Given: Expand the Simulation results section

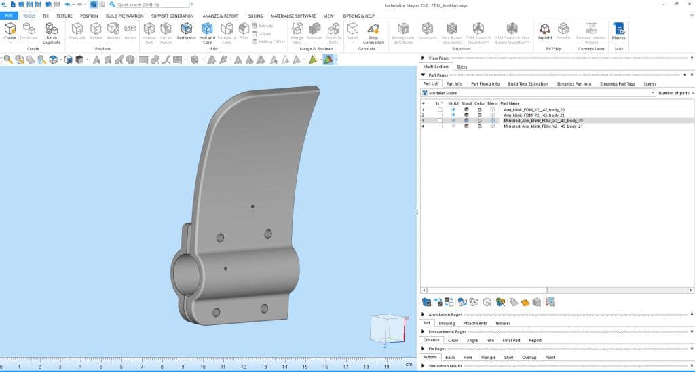Looking at the screenshot, I should tap(424, 365).
